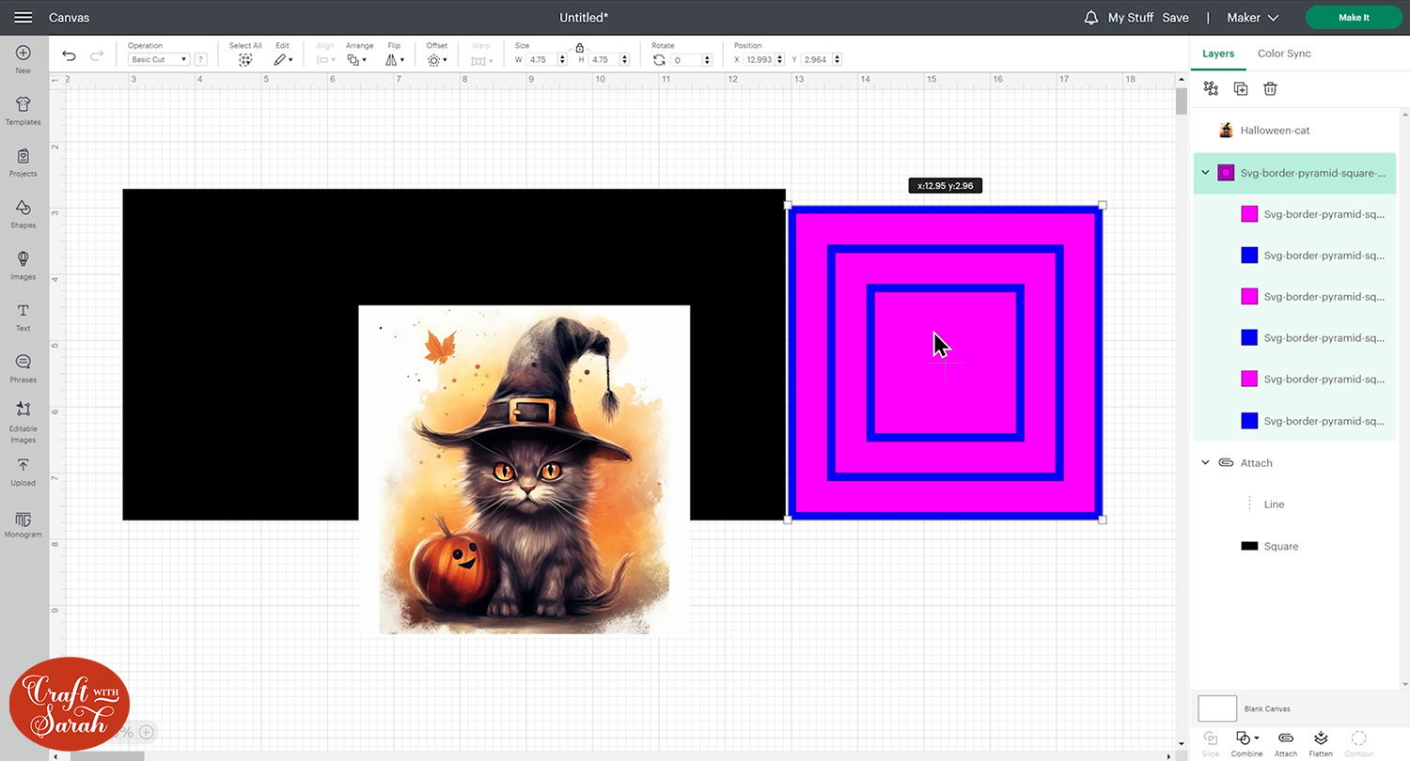
Task: Switch to the Color Sync tab
Action: [x=1284, y=54]
